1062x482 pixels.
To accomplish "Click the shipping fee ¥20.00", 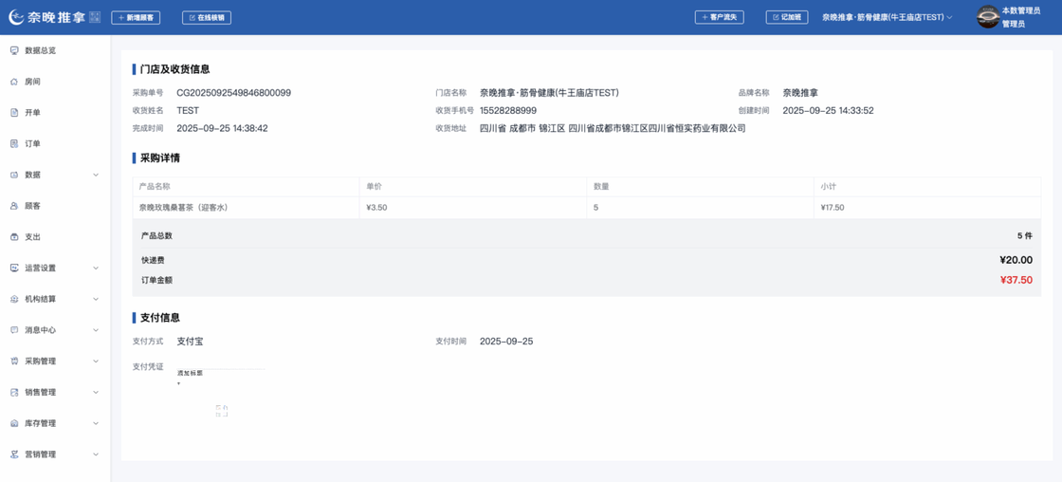I will coord(1016,260).
